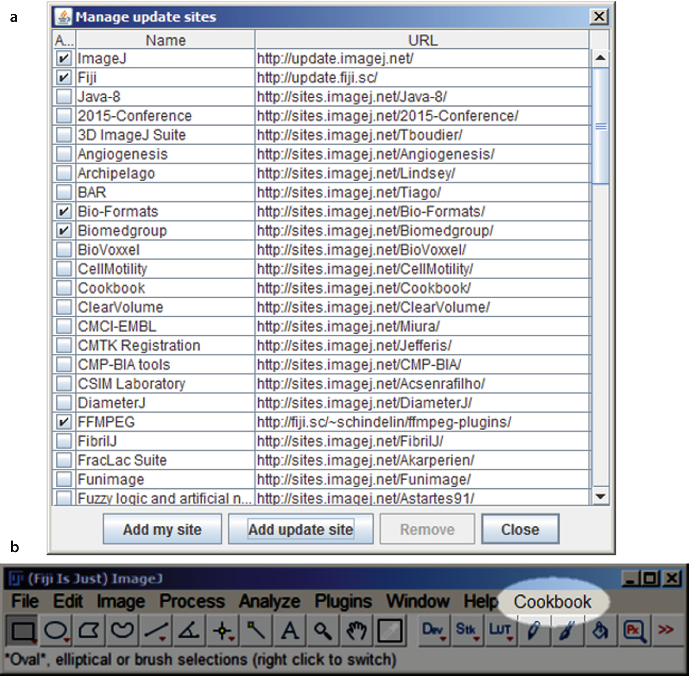
Task: Click the scrollbar down arrow in site list
Action: 600,497
